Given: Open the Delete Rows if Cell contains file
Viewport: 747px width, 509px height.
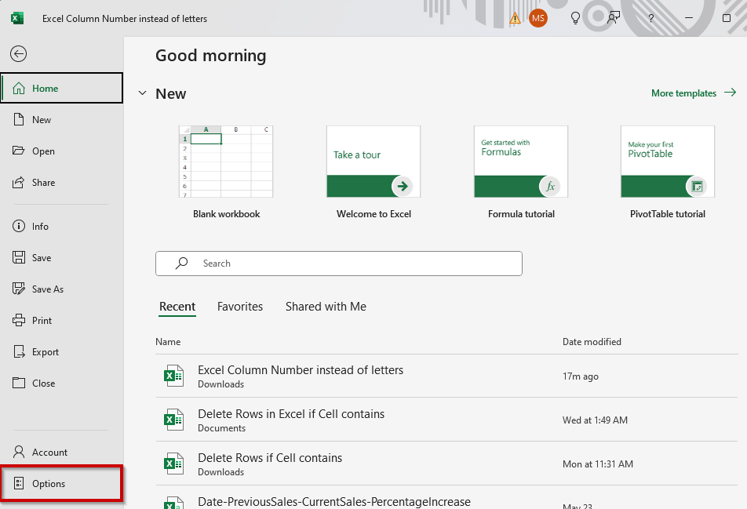Looking at the screenshot, I should pos(270,458).
